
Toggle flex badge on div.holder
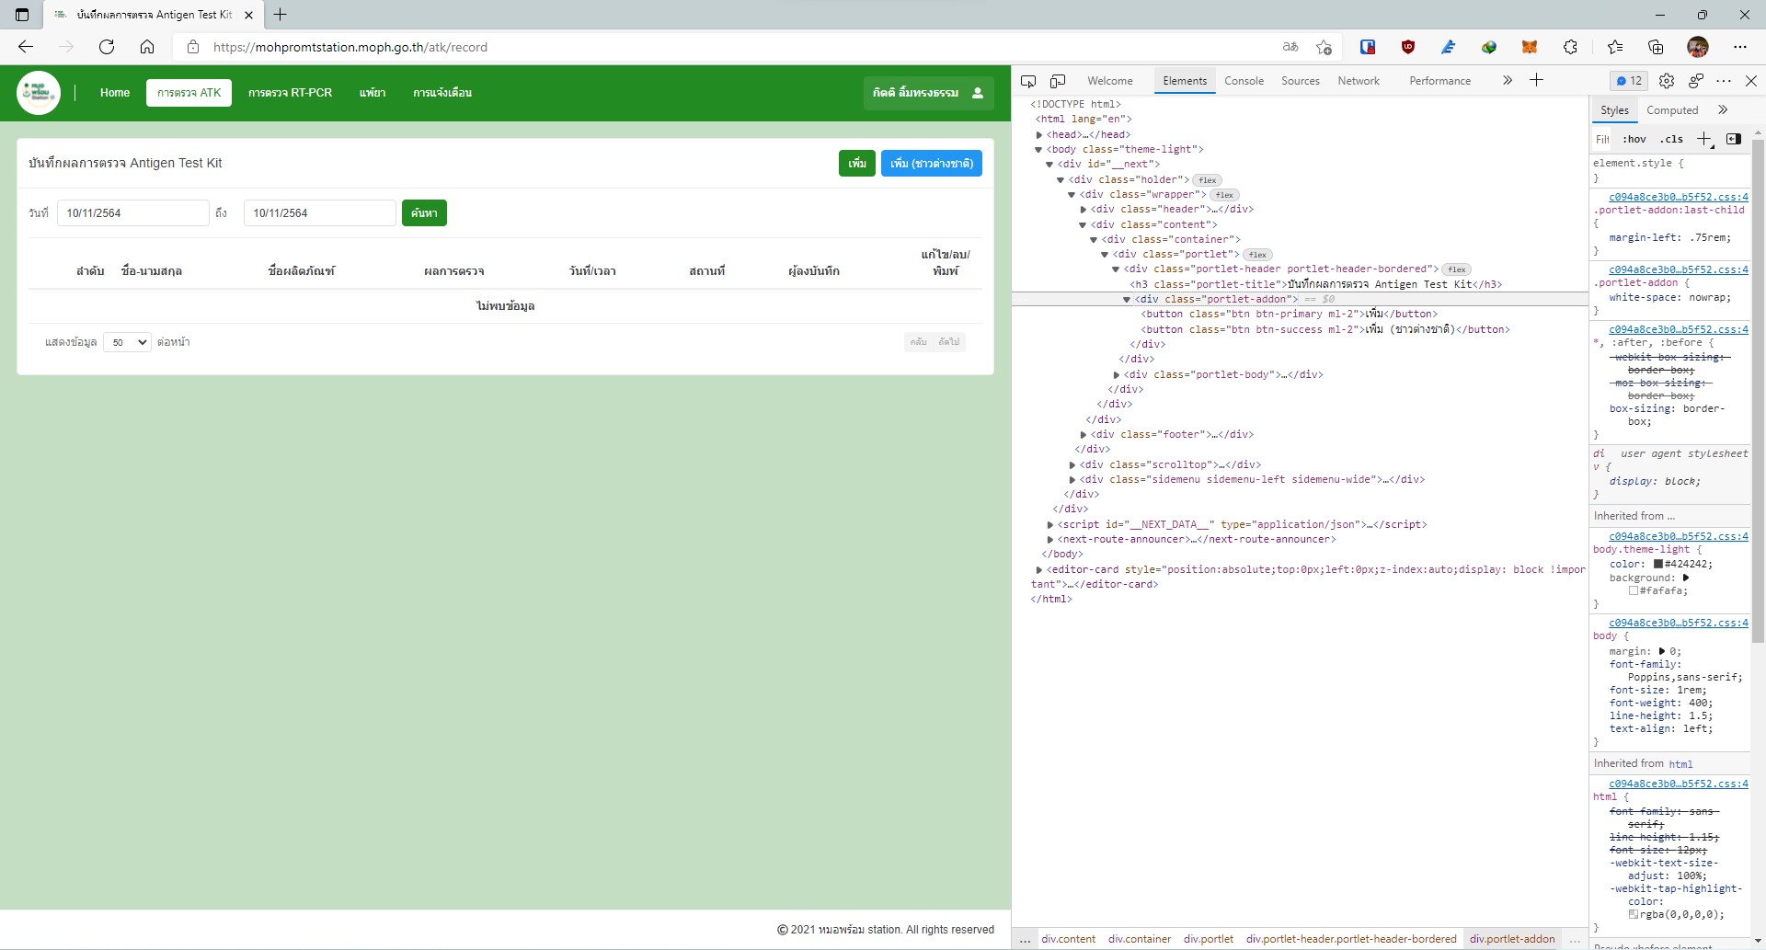[1208, 180]
